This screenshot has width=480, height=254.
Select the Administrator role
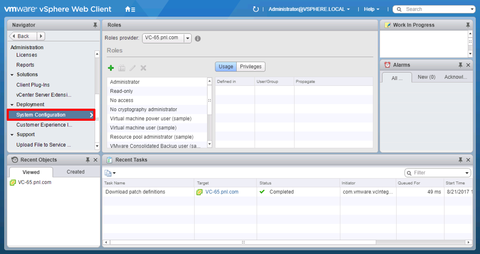pos(157,82)
